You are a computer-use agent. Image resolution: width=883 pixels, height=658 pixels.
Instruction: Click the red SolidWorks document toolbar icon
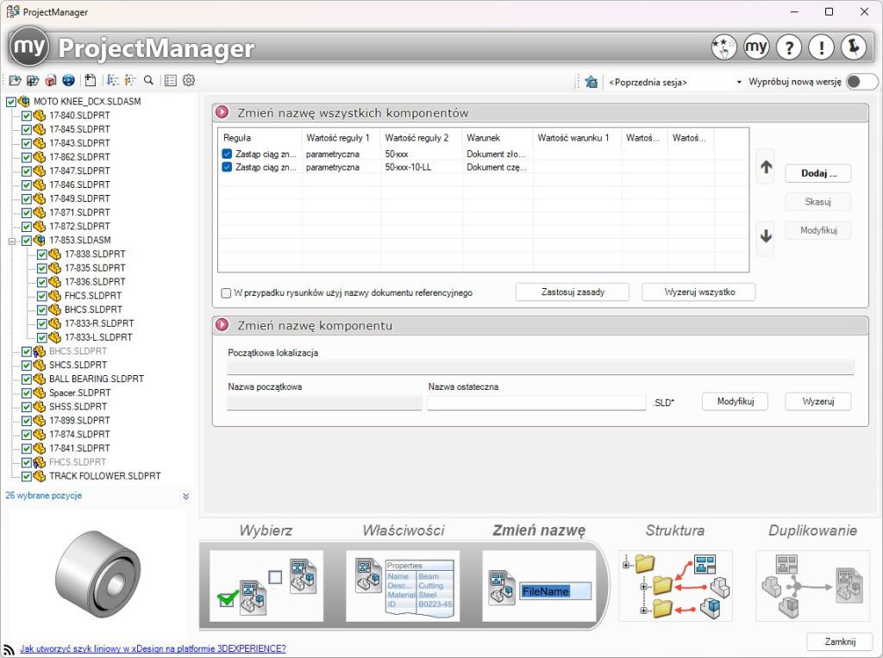51,80
